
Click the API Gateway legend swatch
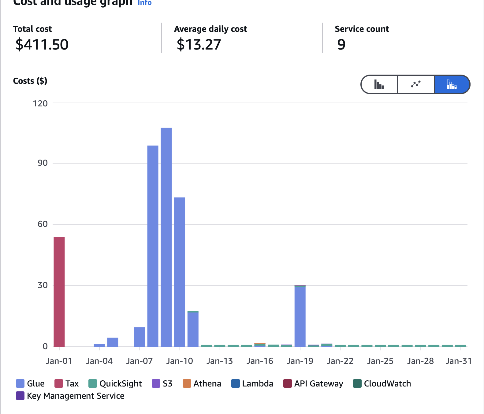(x=288, y=383)
